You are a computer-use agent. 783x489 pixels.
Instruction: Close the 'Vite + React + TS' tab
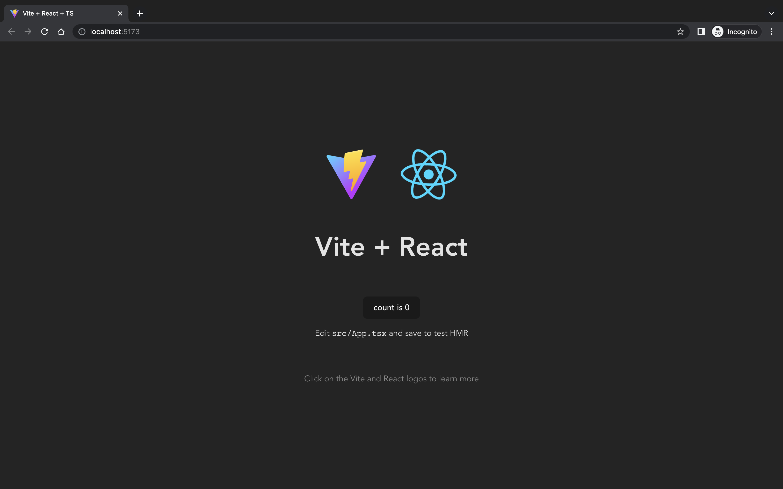[x=120, y=13]
